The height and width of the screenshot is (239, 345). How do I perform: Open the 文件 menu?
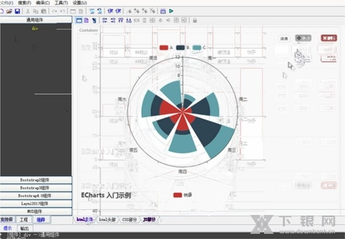(6, 3)
